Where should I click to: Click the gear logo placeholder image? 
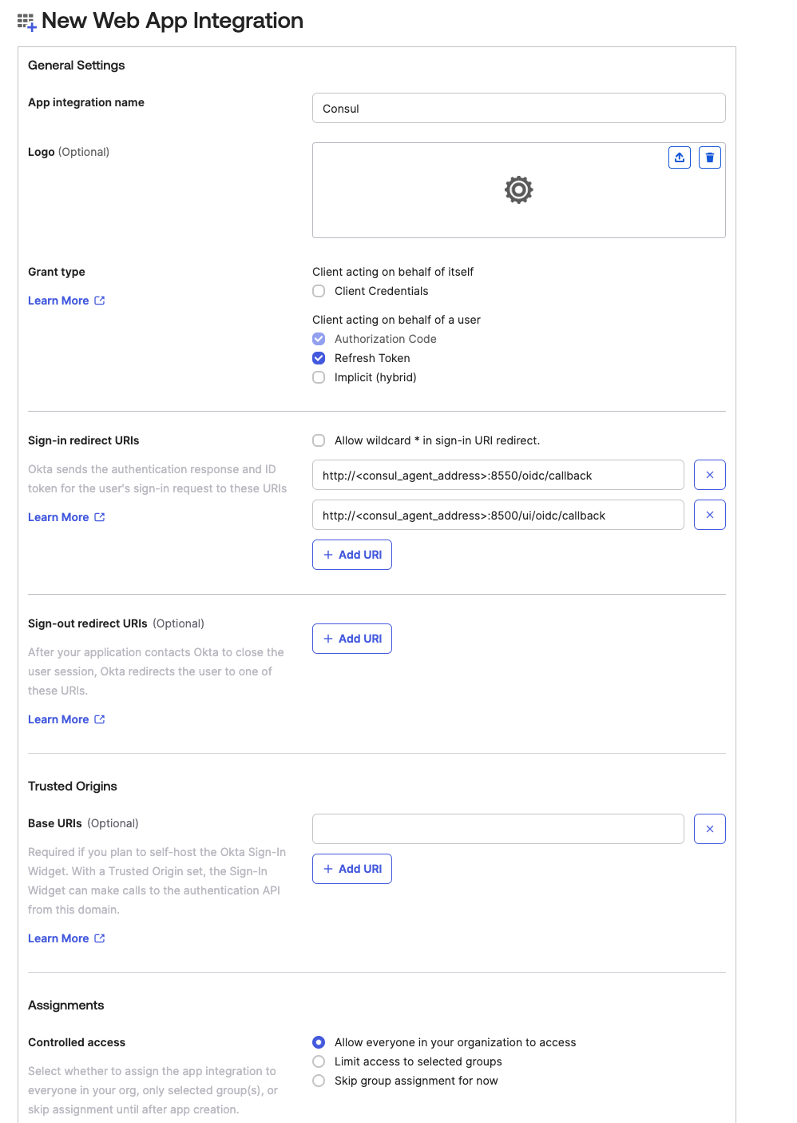(x=518, y=190)
